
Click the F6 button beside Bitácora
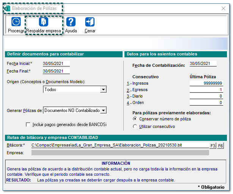[220, 146]
